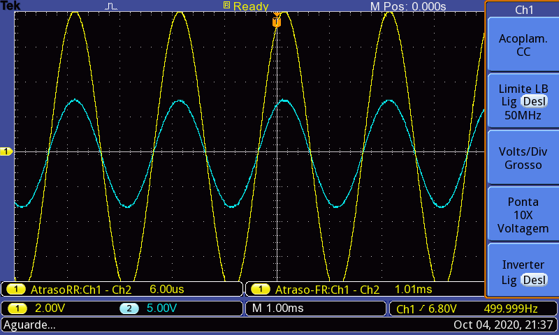Click the Ch1 6.80V trigger level readout

(x=426, y=308)
